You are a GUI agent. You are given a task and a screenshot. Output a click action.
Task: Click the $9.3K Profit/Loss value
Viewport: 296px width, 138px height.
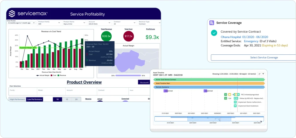tap(152, 37)
